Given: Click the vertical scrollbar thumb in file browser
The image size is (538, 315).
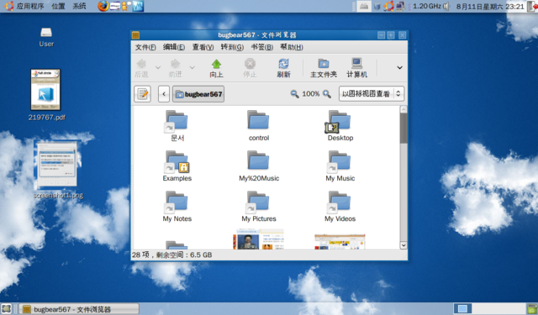Looking at the screenshot, I should tap(403, 129).
